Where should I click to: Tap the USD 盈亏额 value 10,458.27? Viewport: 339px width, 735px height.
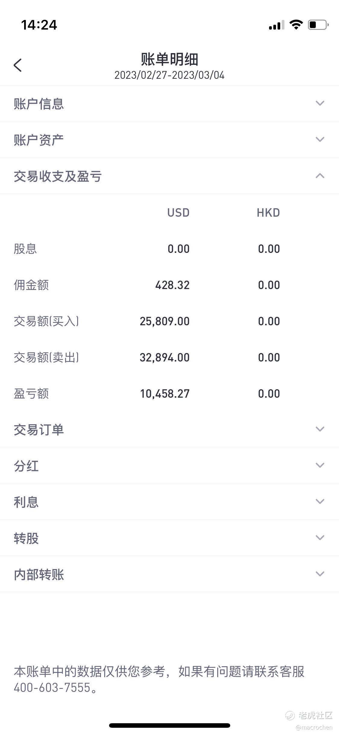(x=165, y=394)
